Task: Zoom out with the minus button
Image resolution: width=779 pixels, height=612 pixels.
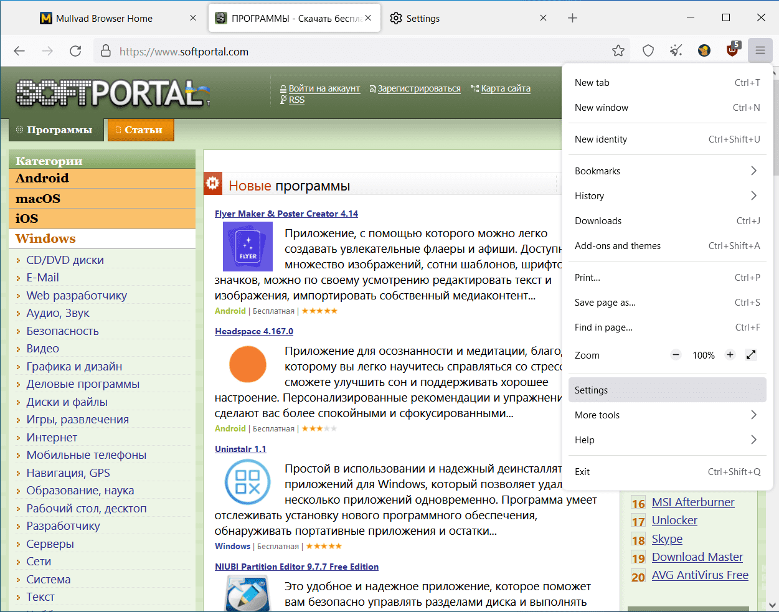Action: pyautogui.click(x=676, y=355)
